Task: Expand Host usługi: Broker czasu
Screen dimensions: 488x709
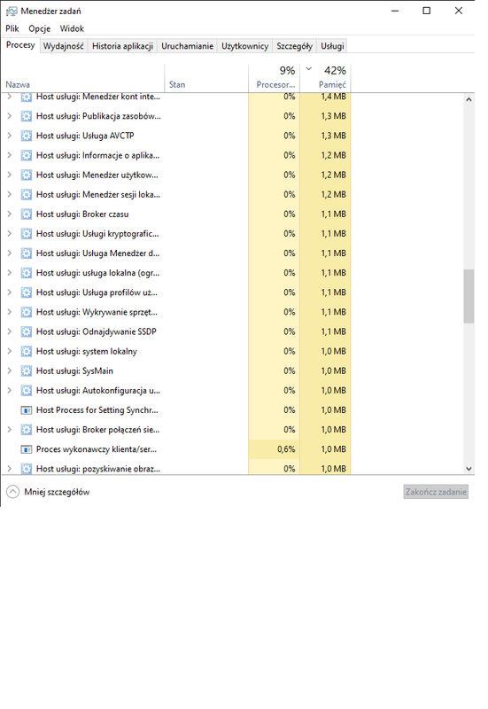Action: point(10,214)
